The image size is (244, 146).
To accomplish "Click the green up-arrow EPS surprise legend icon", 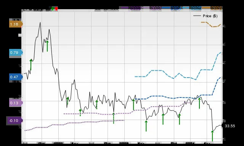I will point(53,8).
